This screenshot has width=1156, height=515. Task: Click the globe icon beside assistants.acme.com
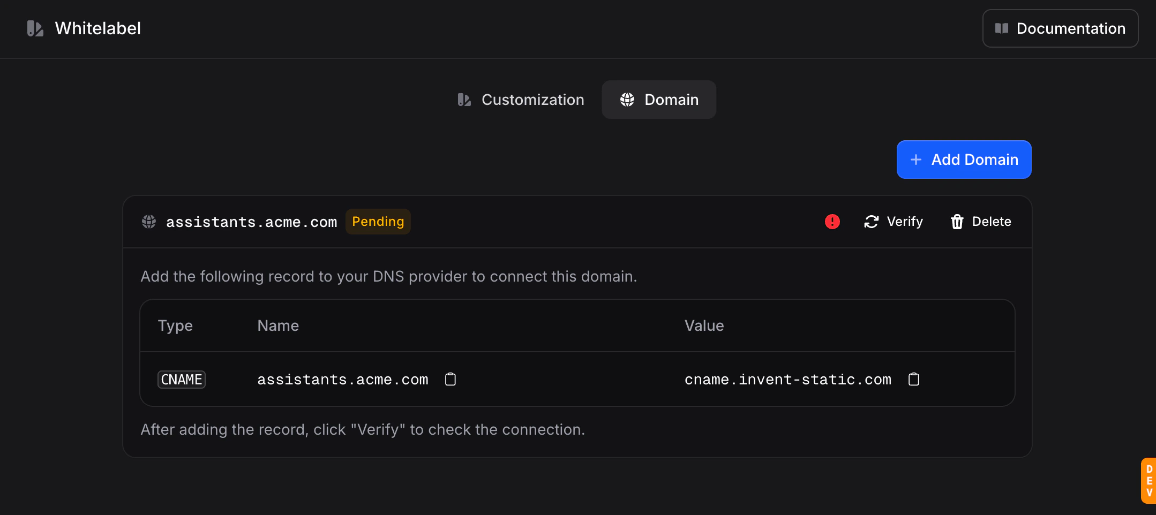point(149,222)
